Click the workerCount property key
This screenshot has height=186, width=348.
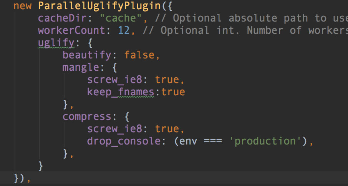click(x=71, y=30)
